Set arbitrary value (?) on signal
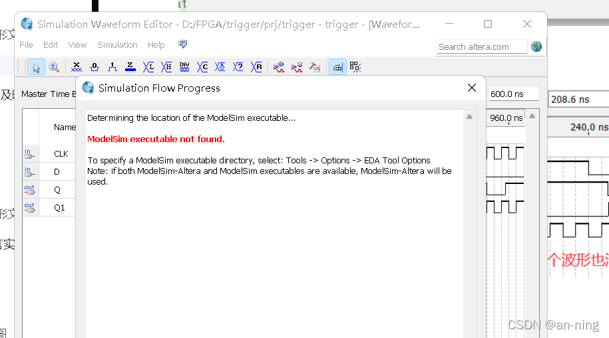 click(x=238, y=67)
